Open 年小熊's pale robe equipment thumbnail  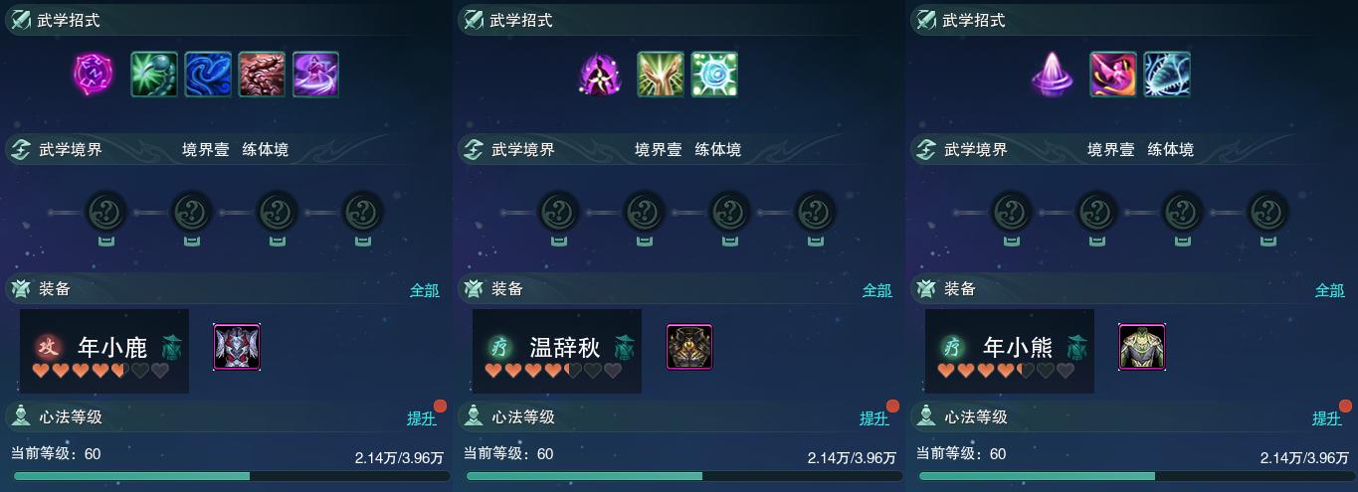point(1142,347)
